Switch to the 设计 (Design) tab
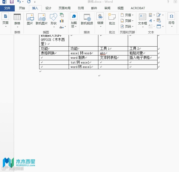 click(48, 8)
